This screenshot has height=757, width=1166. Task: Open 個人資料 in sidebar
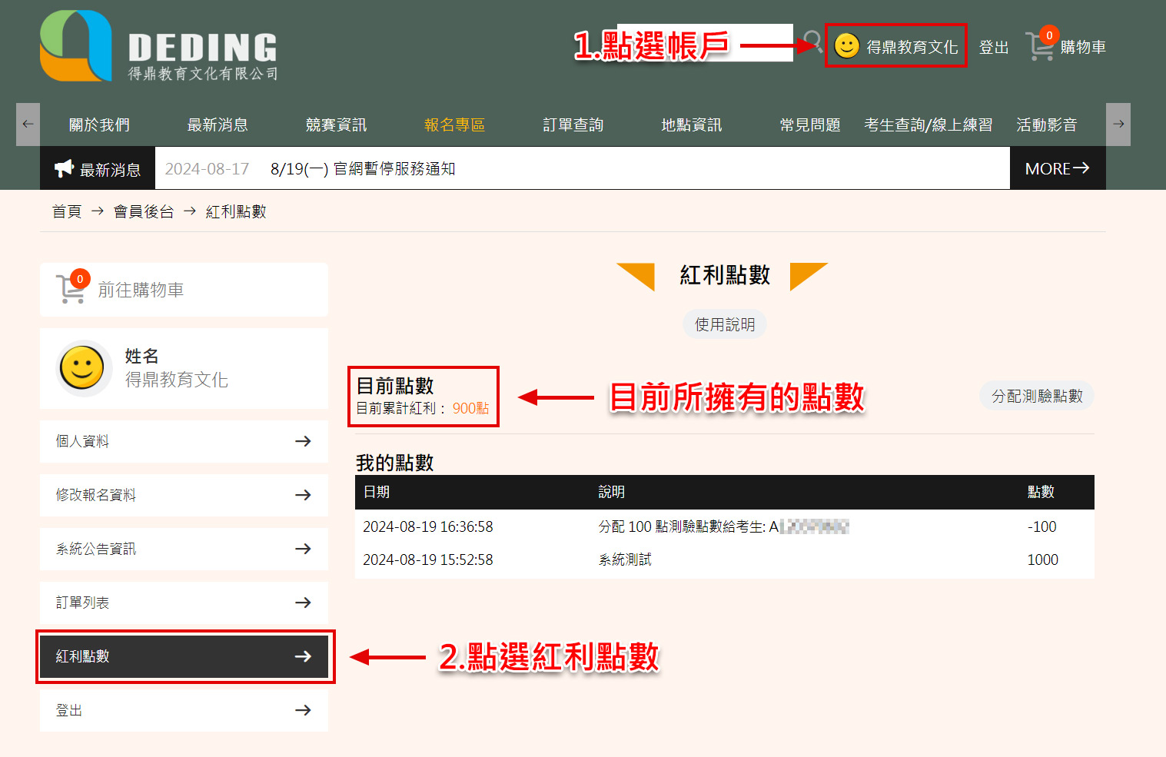click(184, 441)
